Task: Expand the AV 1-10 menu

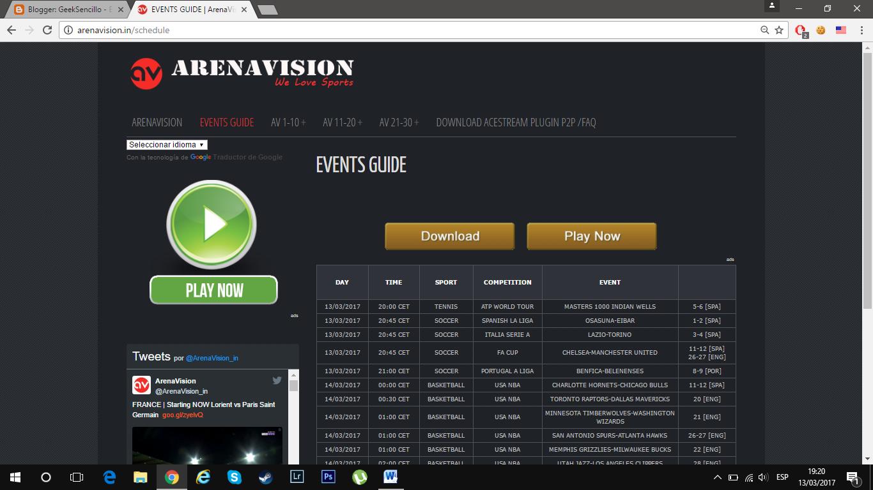Action: [288, 122]
